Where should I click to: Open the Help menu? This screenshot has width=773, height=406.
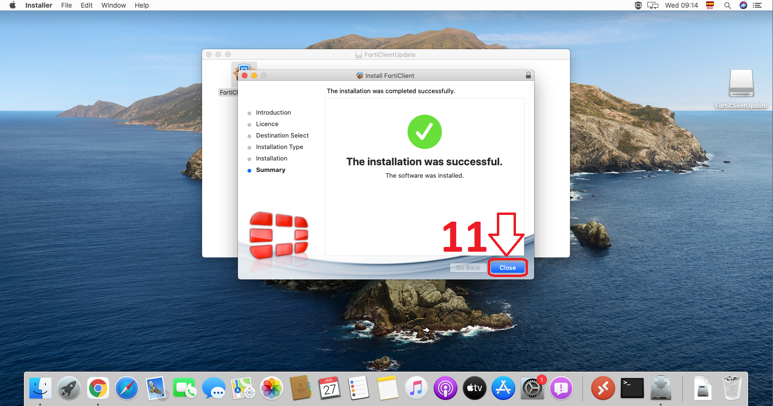coord(141,5)
